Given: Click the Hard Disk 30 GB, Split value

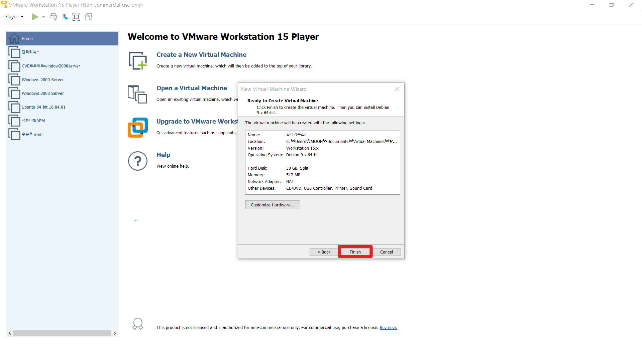Looking at the screenshot, I should pos(297,168).
